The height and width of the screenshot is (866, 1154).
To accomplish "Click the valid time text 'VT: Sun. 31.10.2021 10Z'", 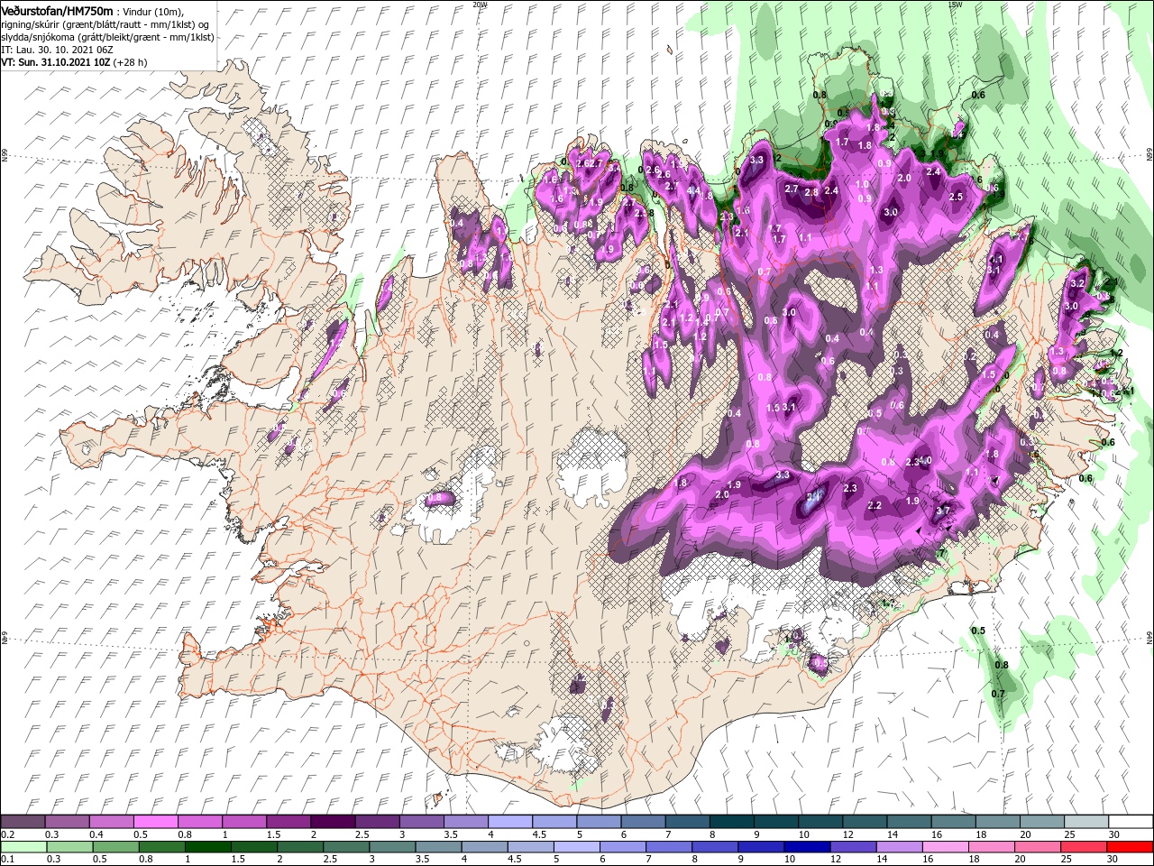I will click(56, 62).
